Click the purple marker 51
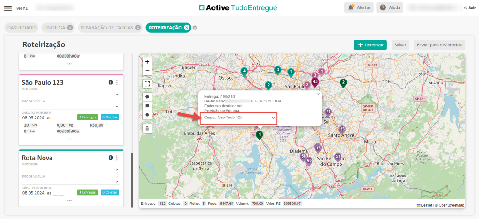This screenshot has height=219, width=479. pos(338,157)
